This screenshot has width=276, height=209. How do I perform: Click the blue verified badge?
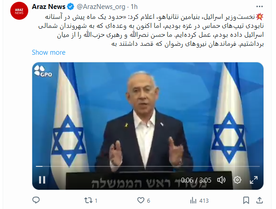71,7
